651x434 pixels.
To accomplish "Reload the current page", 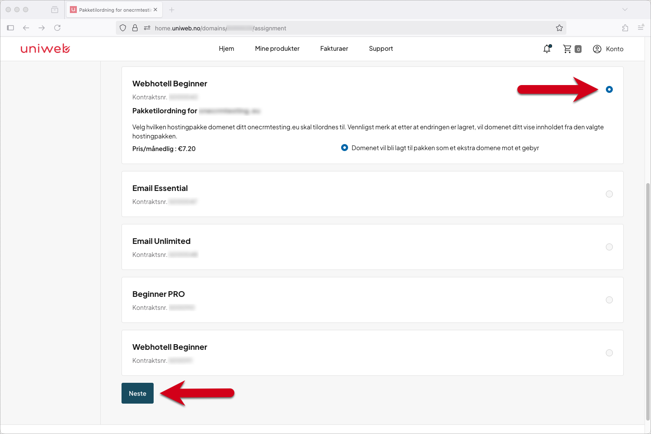I will pyautogui.click(x=57, y=28).
